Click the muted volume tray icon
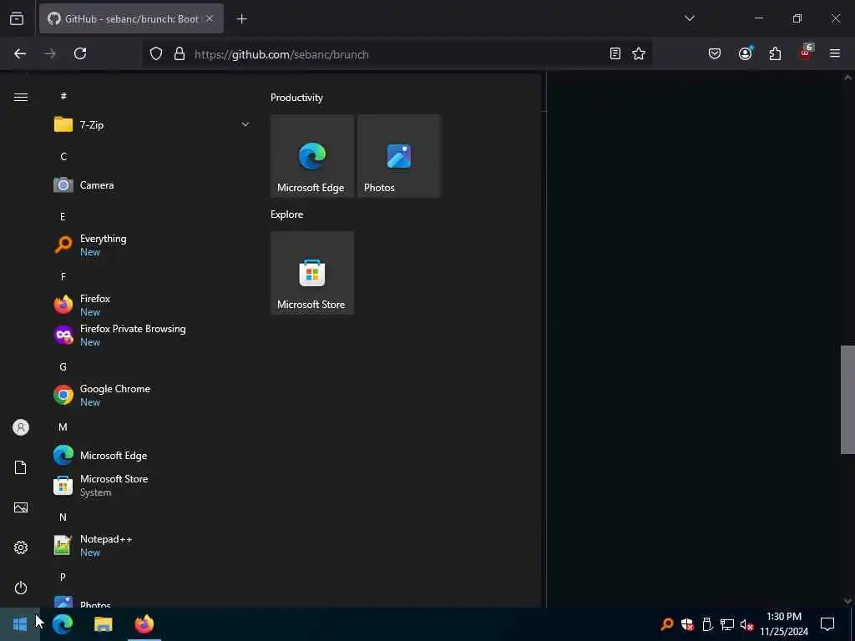Image resolution: width=855 pixels, height=641 pixels. pos(747,624)
